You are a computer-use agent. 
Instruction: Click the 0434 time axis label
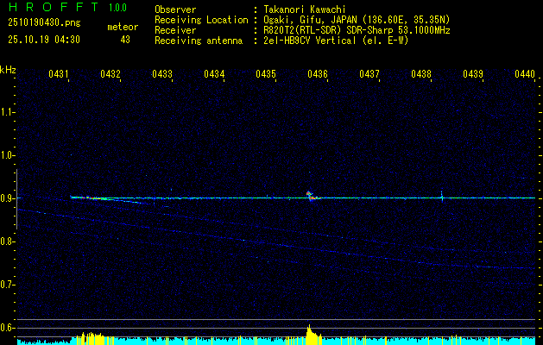(x=214, y=73)
